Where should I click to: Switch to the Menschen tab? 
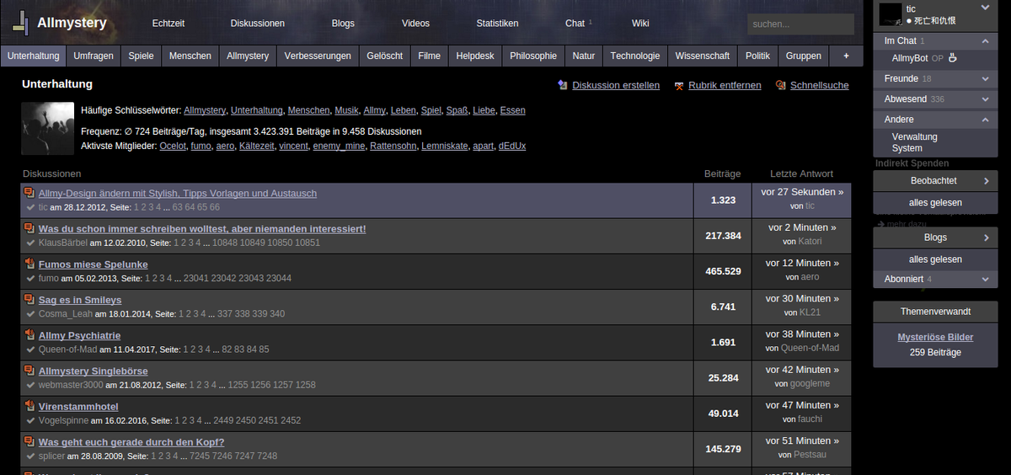click(x=190, y=56)
